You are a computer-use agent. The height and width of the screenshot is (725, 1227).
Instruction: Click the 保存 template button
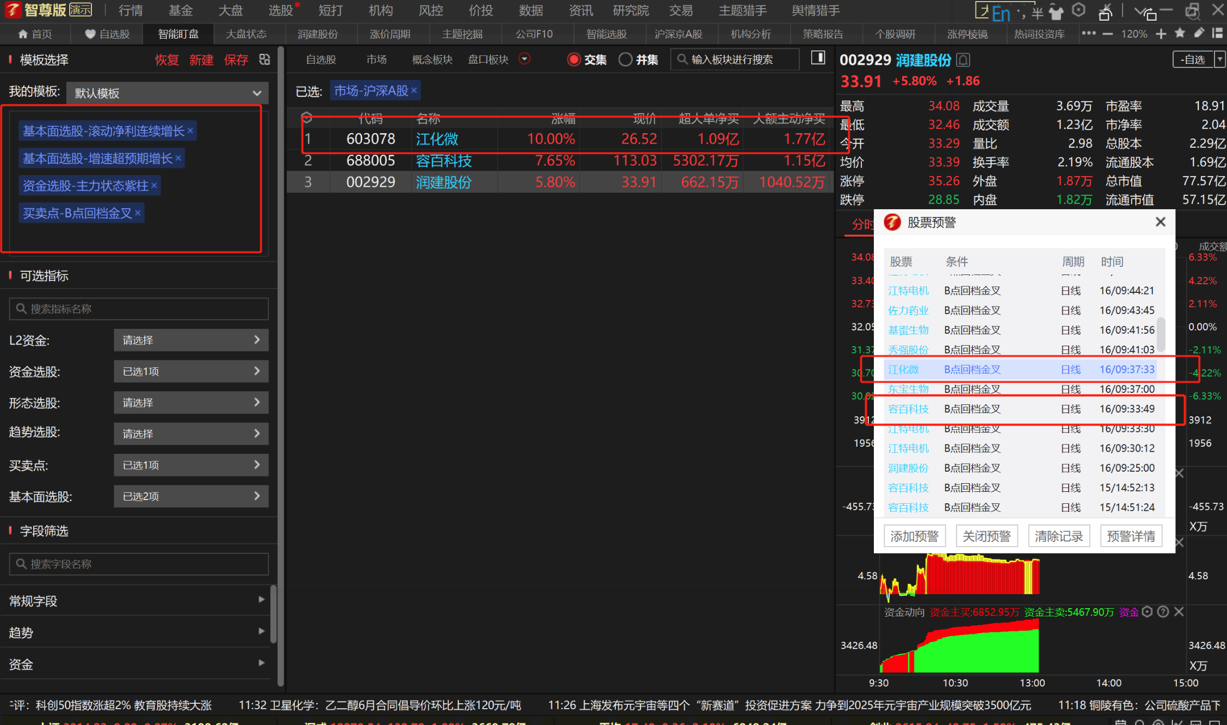pos(236,60)
